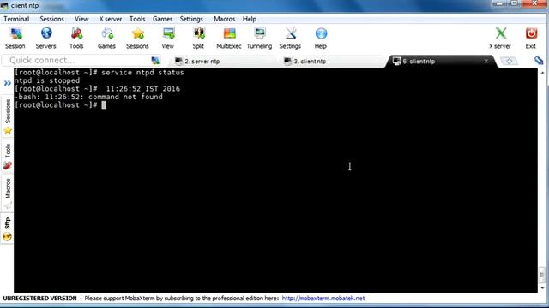Open the mobaxterm.mobatek.net link
This screenshot has height=308, width=549.
coord(323,299)
